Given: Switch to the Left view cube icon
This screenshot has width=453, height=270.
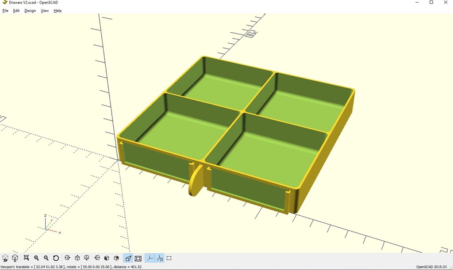Looking at the screenshot, I should [x=97, y=258].
